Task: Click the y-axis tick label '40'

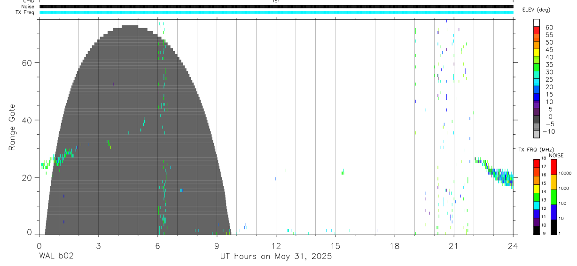Action: [x=27, y=120]
